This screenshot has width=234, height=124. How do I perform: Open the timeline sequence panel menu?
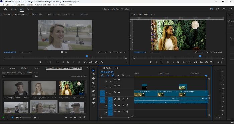click(117, 68)
